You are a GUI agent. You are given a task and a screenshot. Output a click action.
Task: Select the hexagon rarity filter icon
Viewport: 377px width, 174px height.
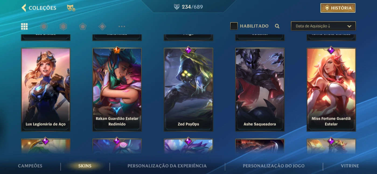tap(63, 26)
